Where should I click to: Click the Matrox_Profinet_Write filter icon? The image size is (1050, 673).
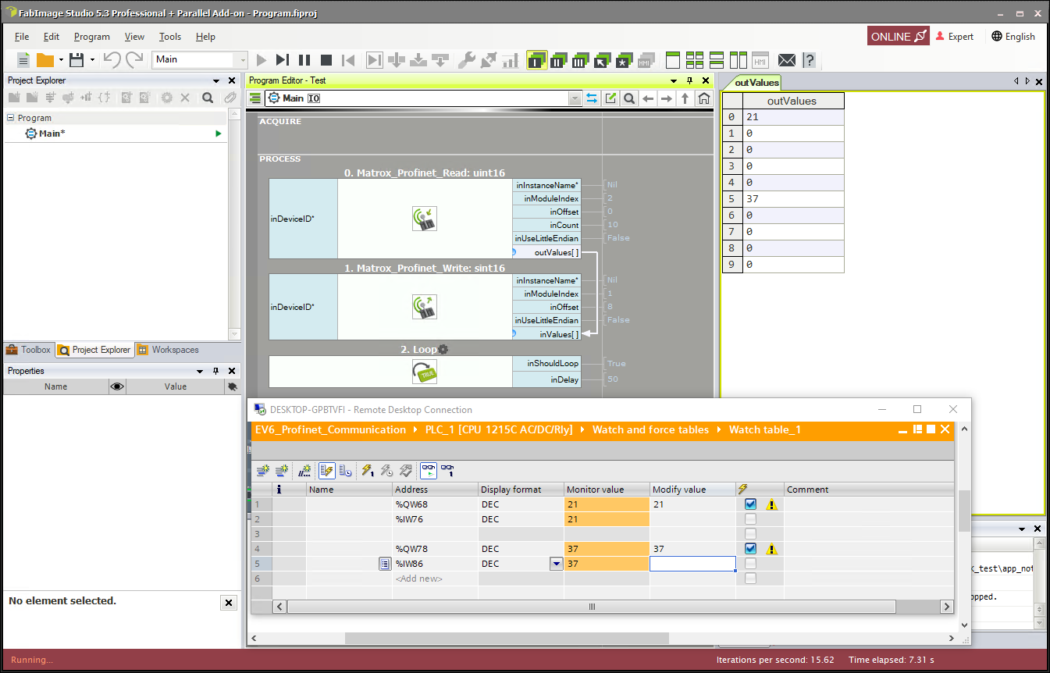425,307
